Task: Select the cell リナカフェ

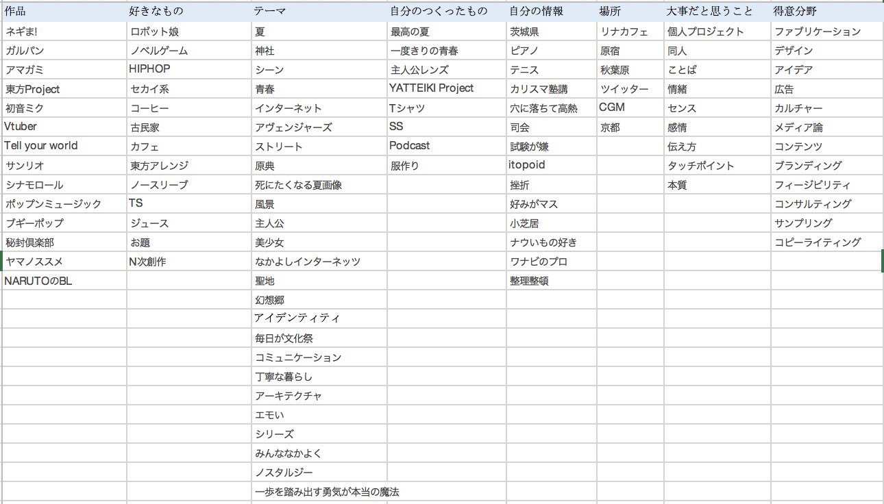Action: click(x=630, y=32)
